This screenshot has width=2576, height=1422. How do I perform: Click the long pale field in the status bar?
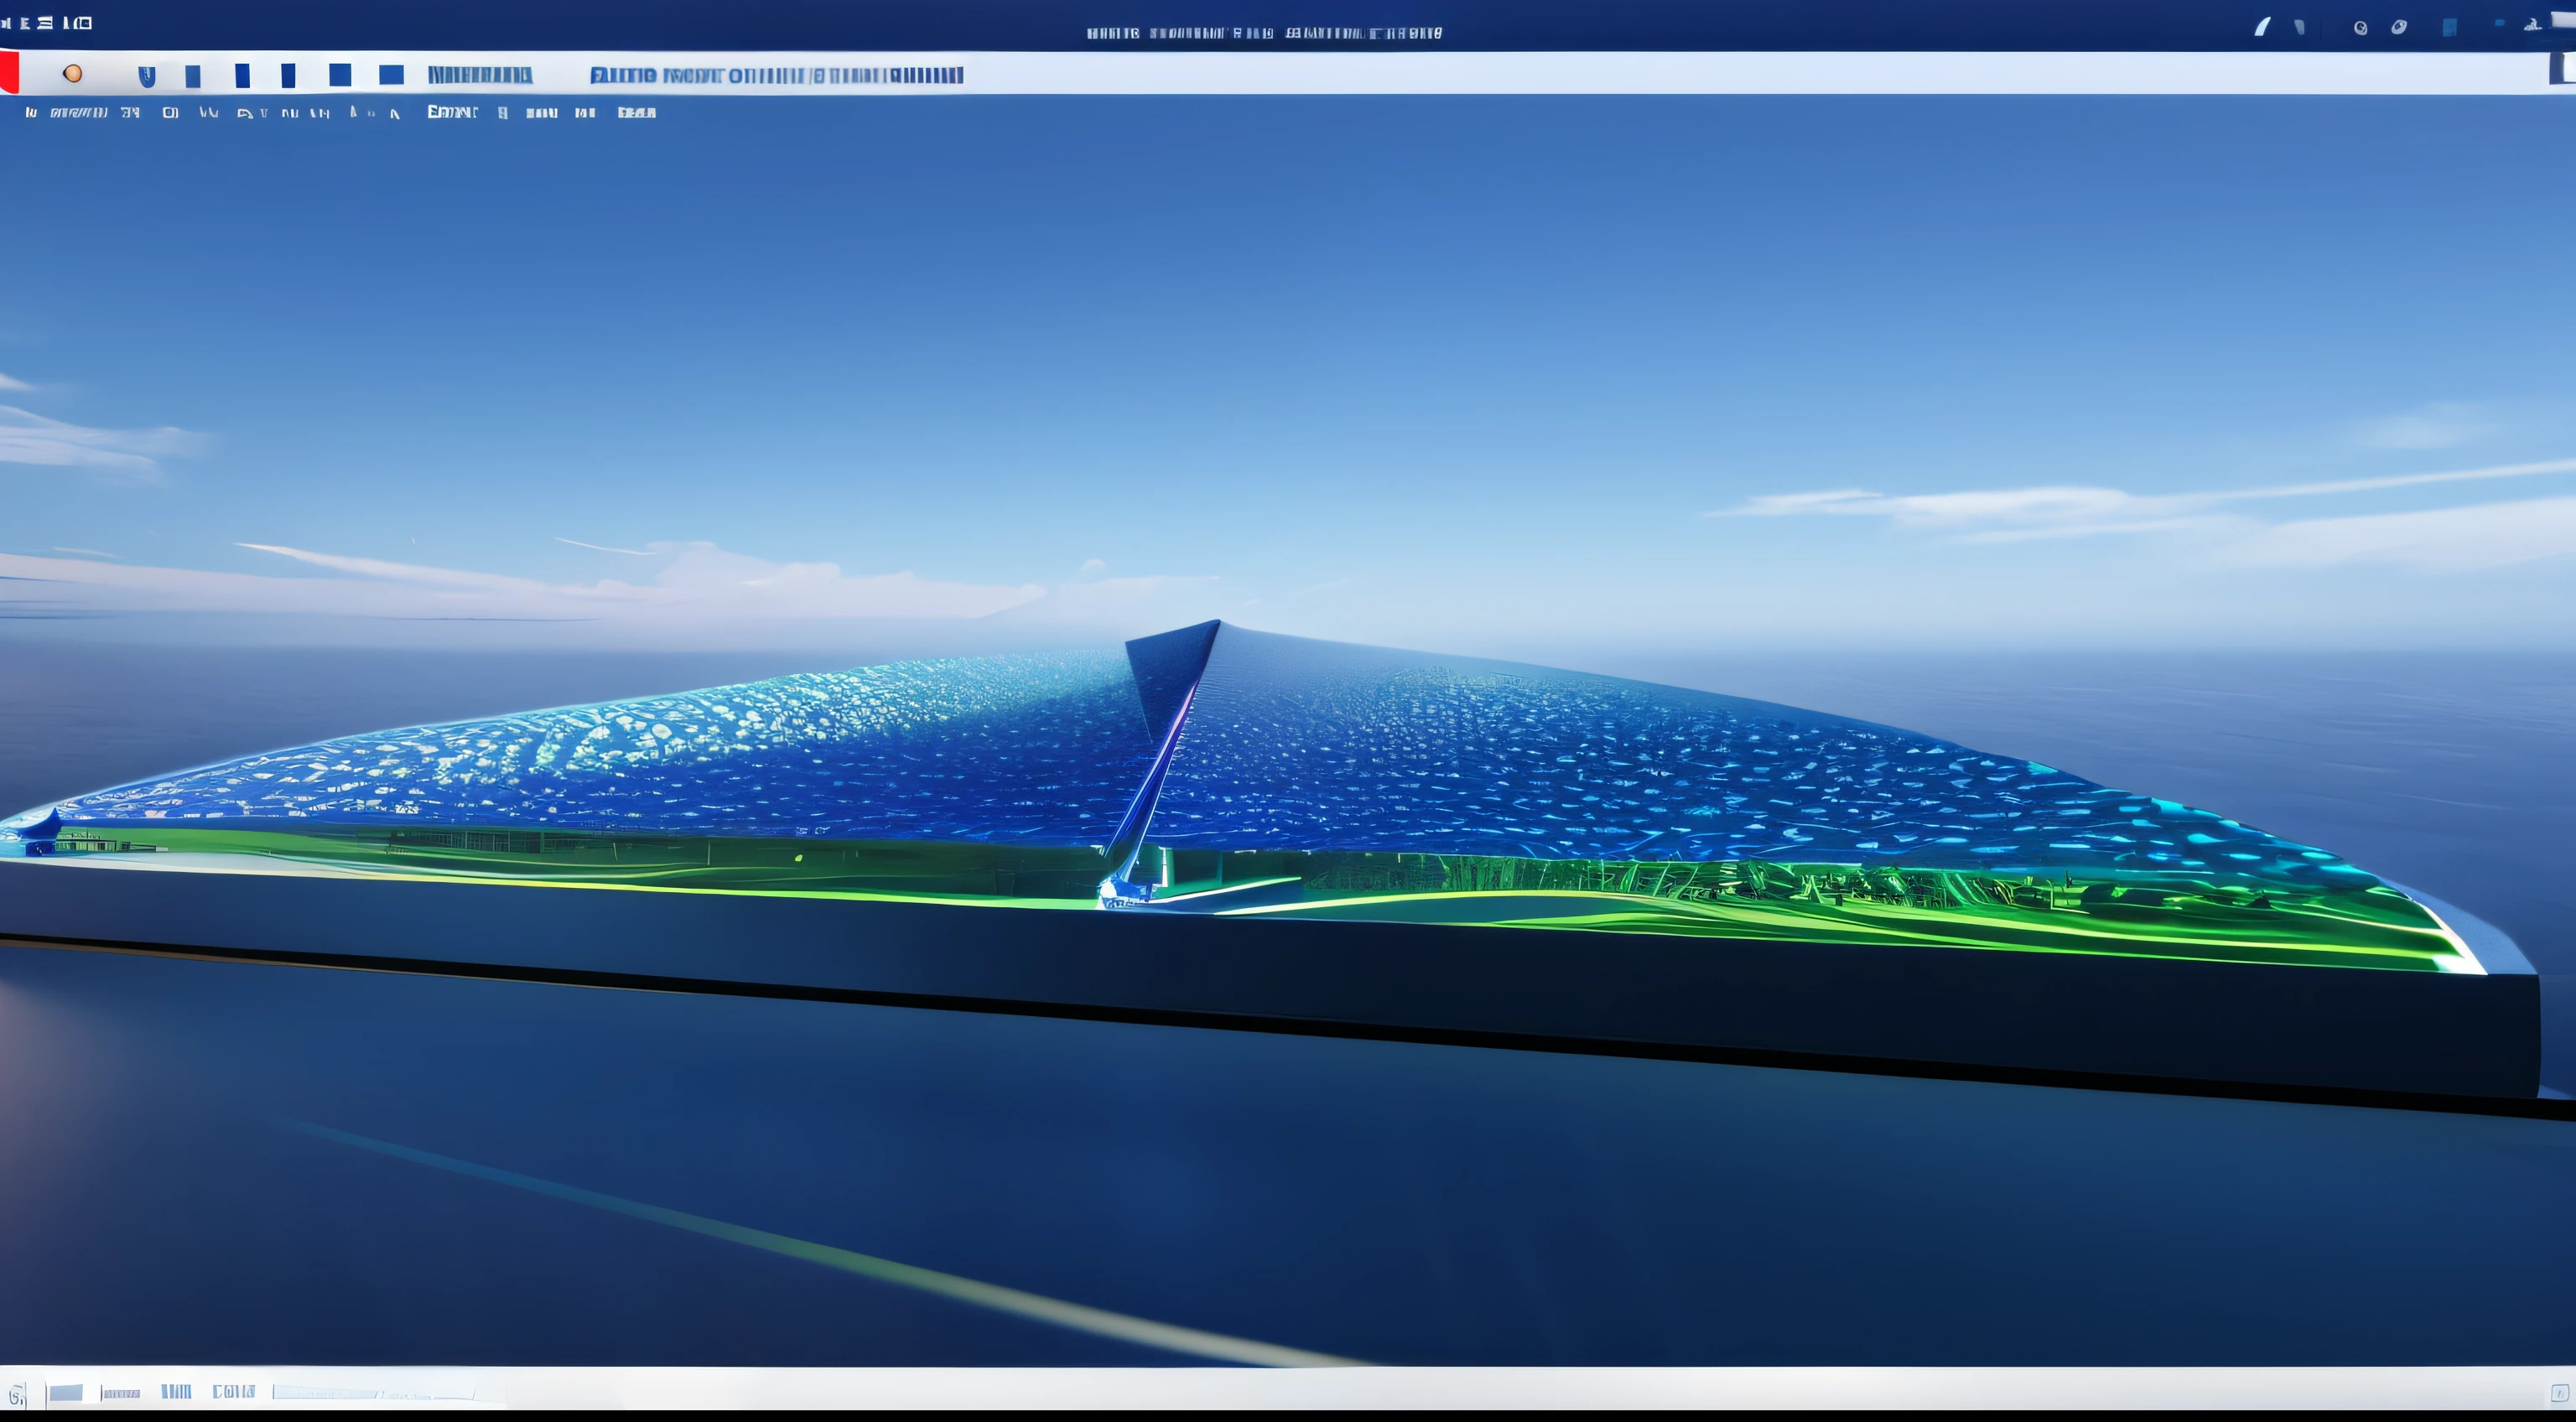pyautogui.click(x=374, y=1393)
